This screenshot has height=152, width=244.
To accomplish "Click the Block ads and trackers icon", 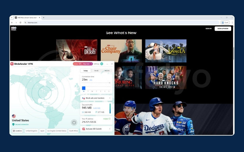I will [83, 98].
